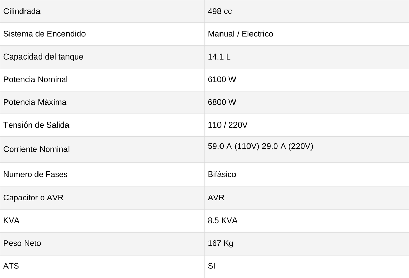
Task: Select the Capacidad del tanque row
Action: point(204,57)
